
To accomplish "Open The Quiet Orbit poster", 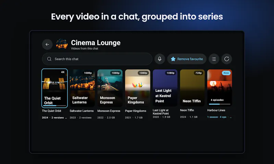I will (54, 88).
